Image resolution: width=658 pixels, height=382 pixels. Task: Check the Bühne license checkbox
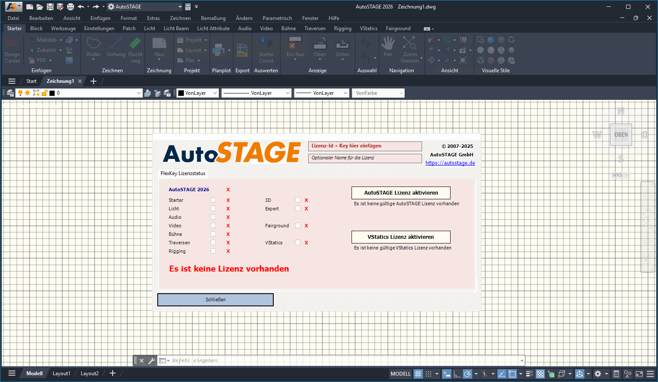(x=213, y=234)
